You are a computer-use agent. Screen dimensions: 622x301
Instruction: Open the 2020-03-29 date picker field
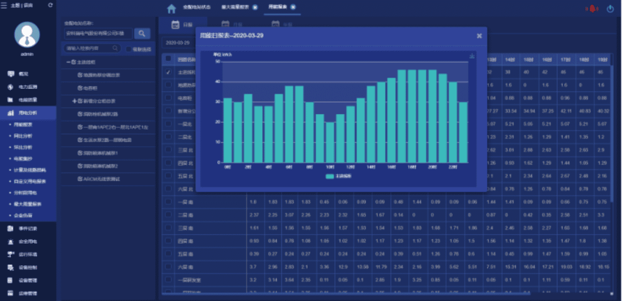point(178,42)
